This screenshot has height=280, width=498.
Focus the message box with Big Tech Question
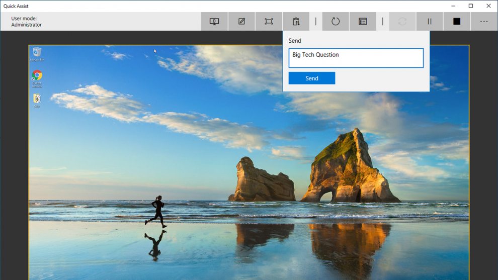click(x=356, y=58)
